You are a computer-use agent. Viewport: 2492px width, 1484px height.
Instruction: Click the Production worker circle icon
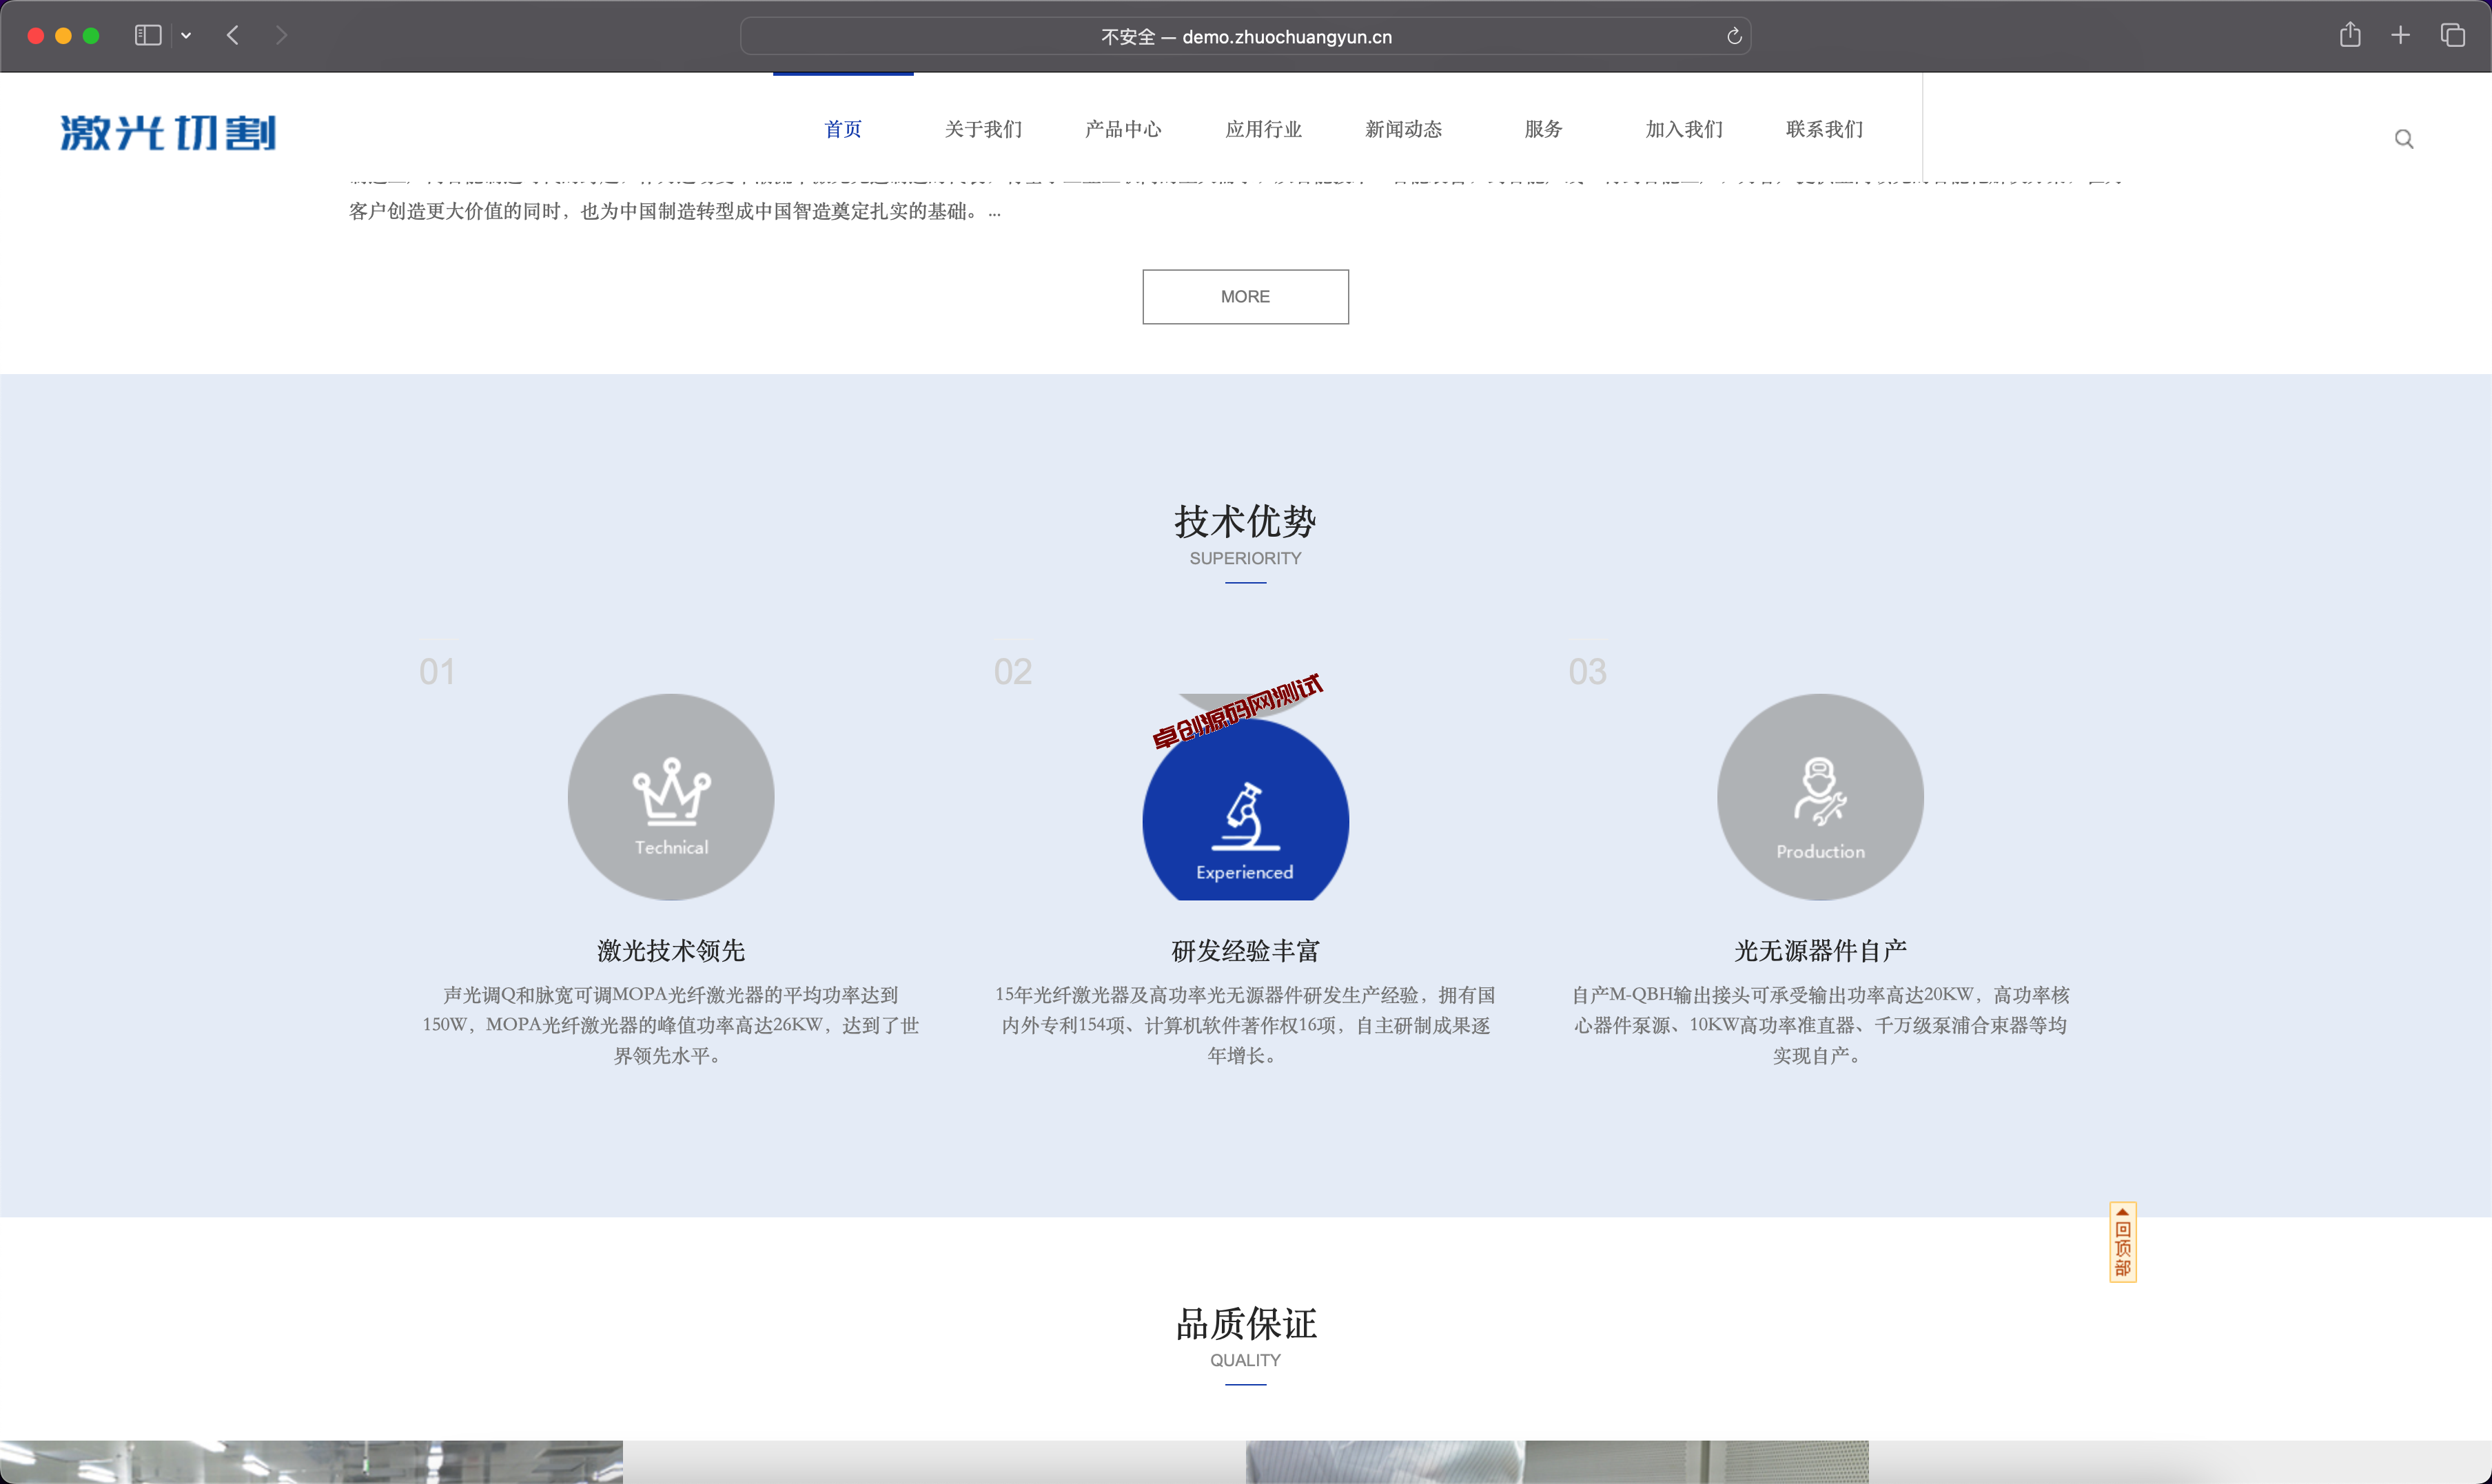click(1820, 797)
